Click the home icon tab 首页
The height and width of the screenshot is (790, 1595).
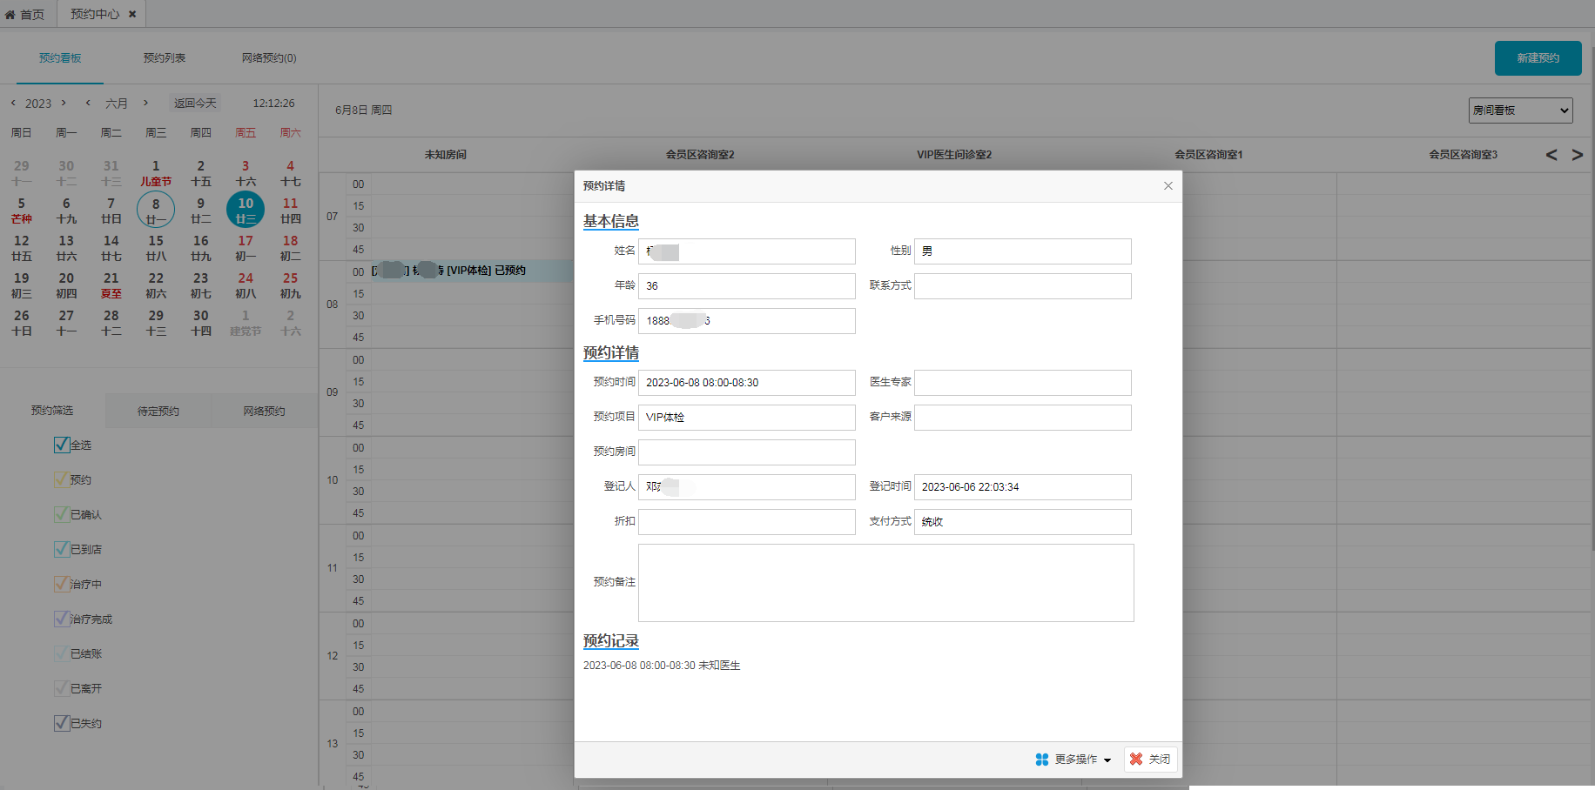pyautogui.click(x=25, y=14)
